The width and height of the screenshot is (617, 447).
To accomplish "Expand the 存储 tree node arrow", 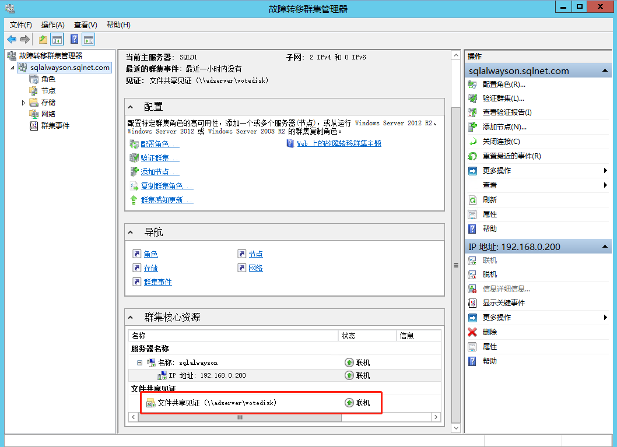I will point(23,103).
